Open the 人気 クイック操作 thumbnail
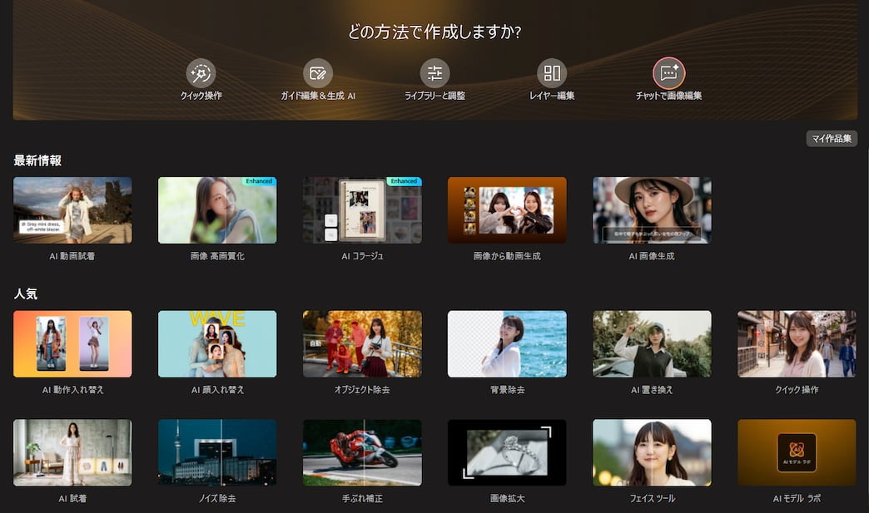869x513 pixels. pos(797,343)
